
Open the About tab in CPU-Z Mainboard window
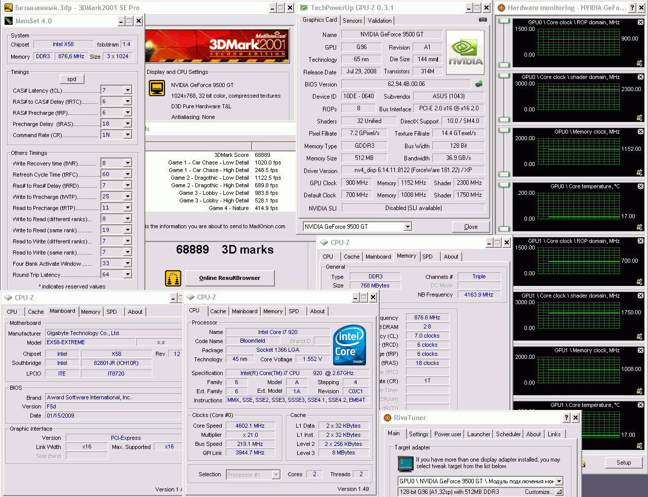click(135, 312)
